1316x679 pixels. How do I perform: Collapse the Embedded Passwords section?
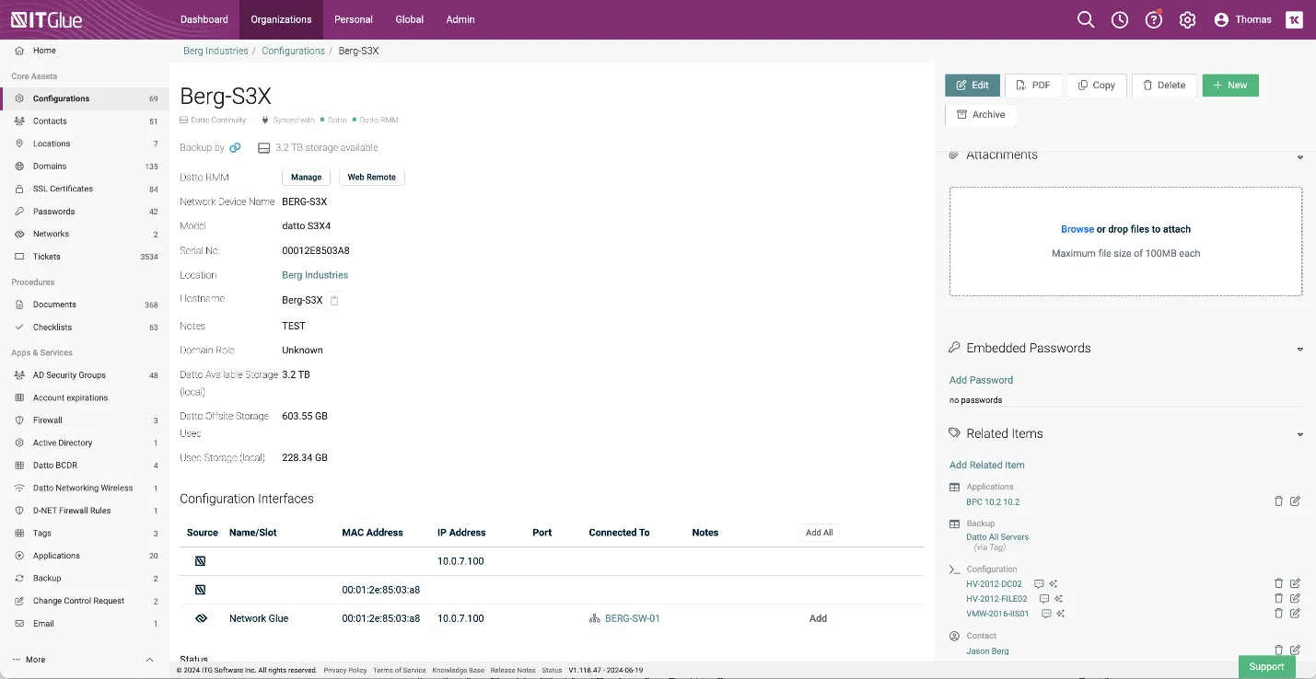pyautogui.click(x=1300, y=350)
